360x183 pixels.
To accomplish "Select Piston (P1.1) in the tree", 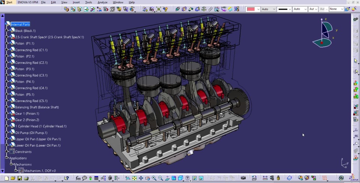I will [24, 43].
